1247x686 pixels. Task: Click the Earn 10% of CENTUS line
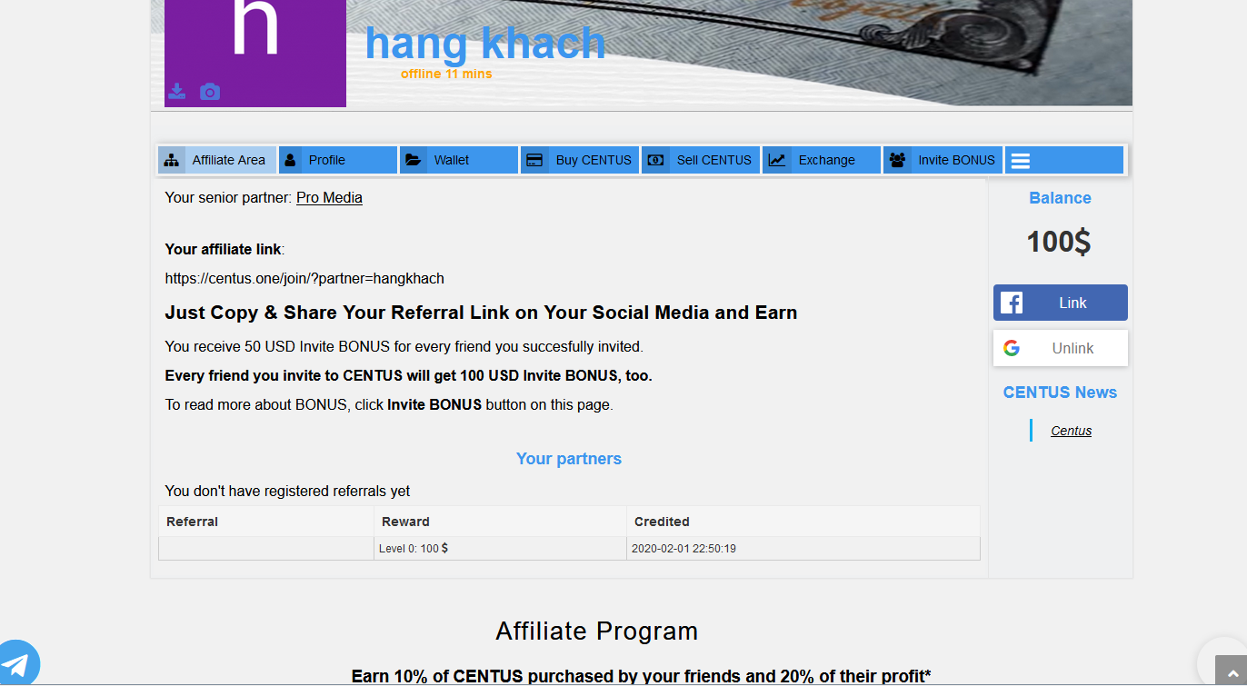pyautogui.click(x=642, y=676)
